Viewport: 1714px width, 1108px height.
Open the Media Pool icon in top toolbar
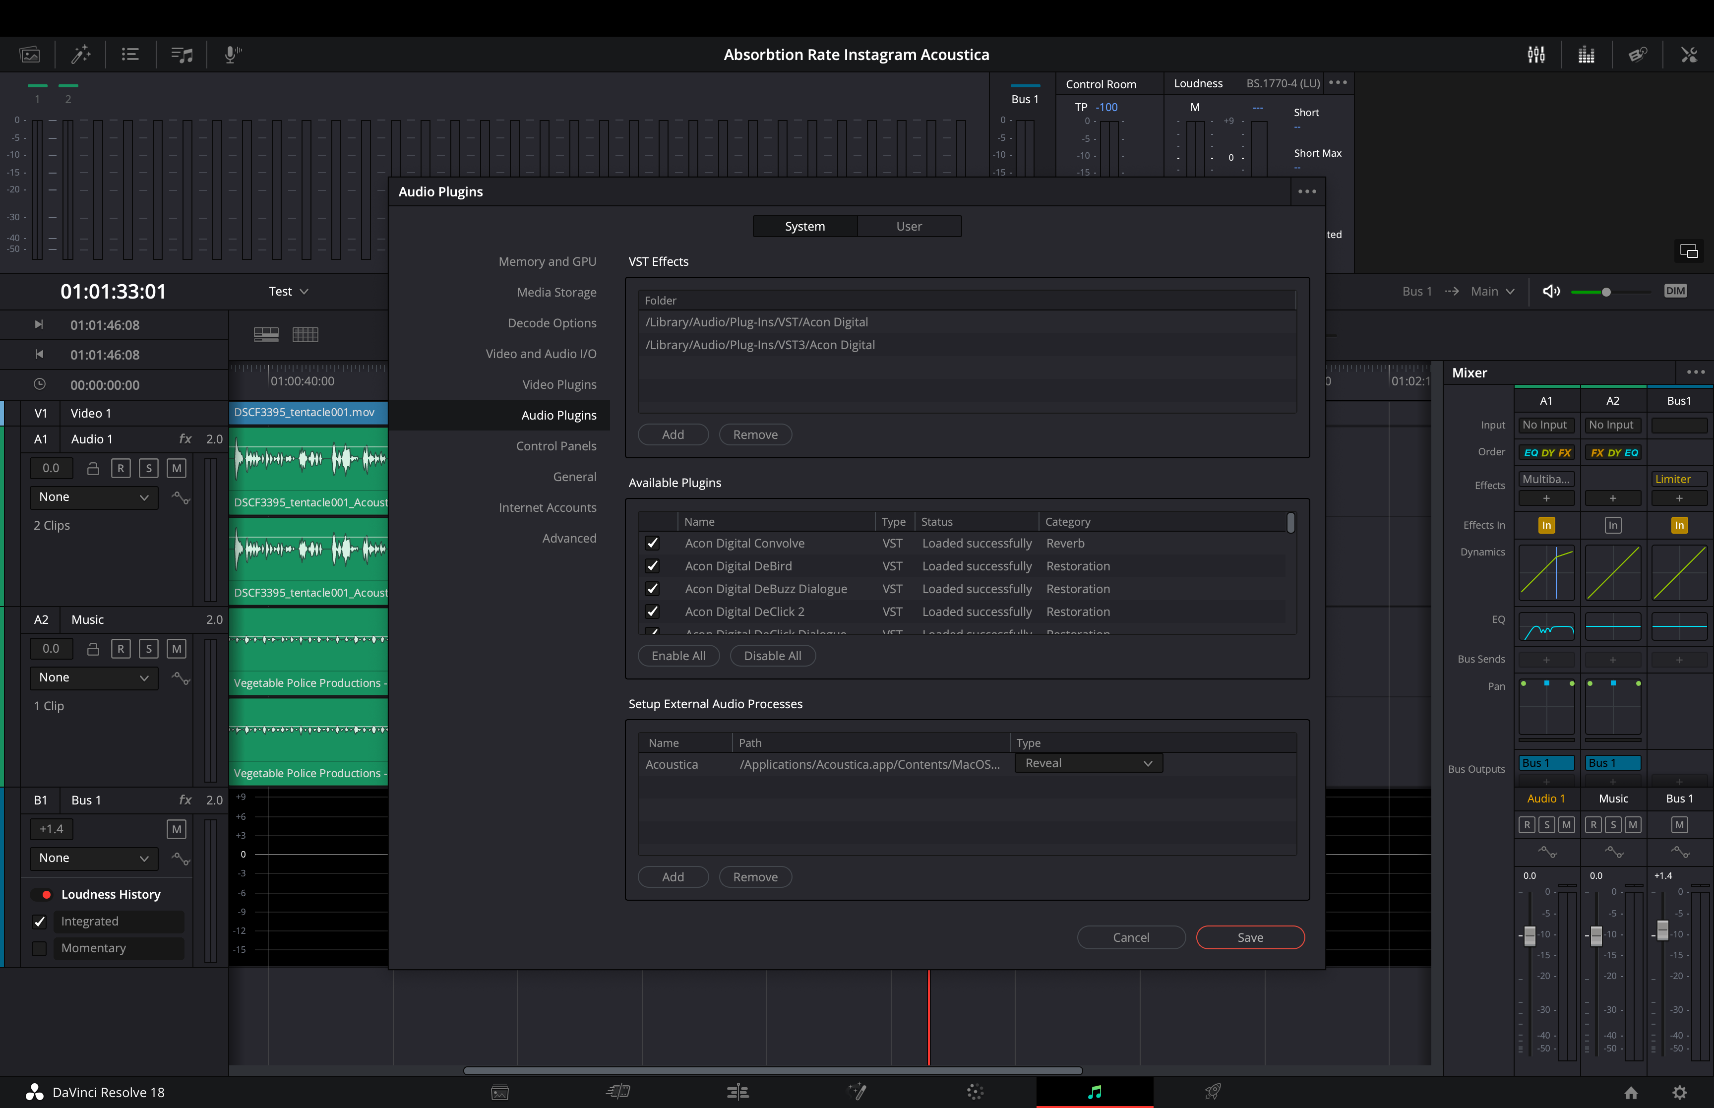(29, 55)
